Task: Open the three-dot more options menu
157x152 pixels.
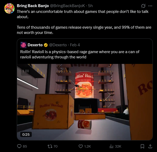Action: coord(150,6)
